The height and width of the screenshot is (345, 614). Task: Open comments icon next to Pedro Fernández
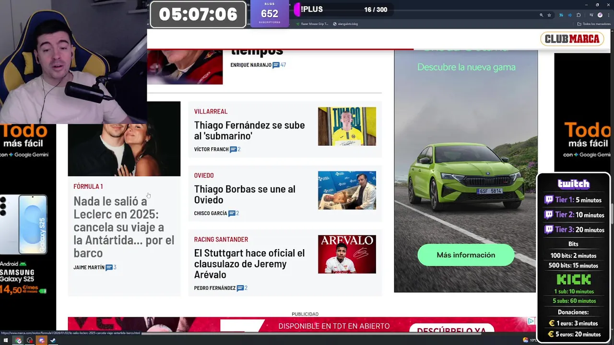click(240, 288)
